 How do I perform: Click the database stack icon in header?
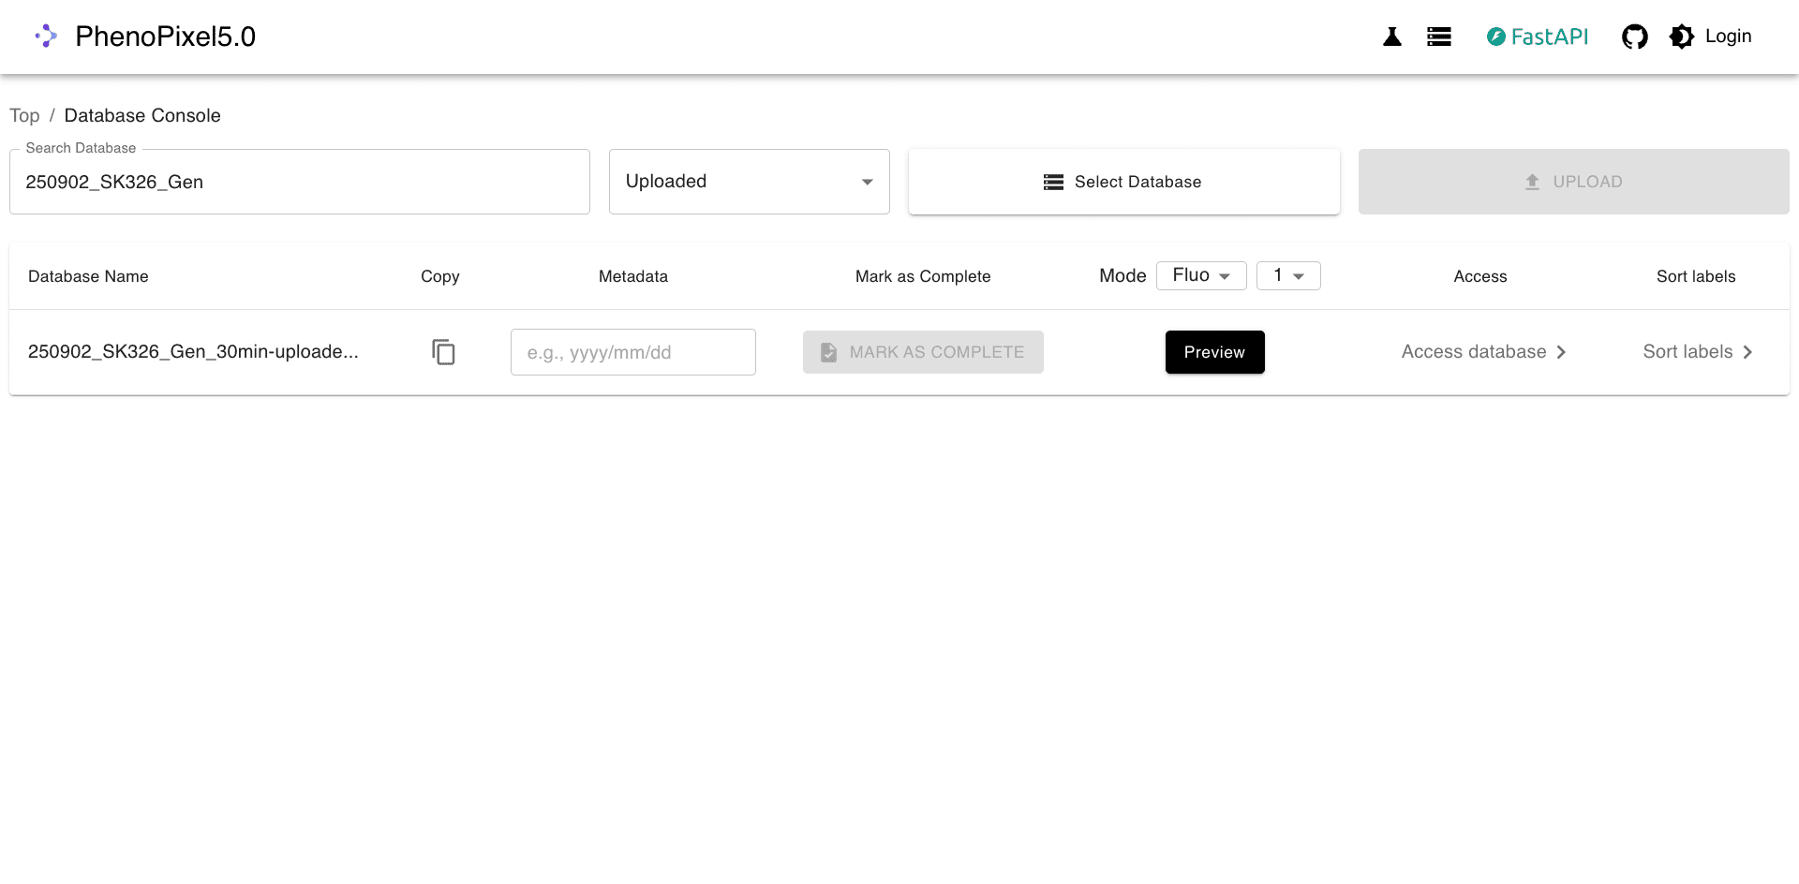pos(1438,37)
